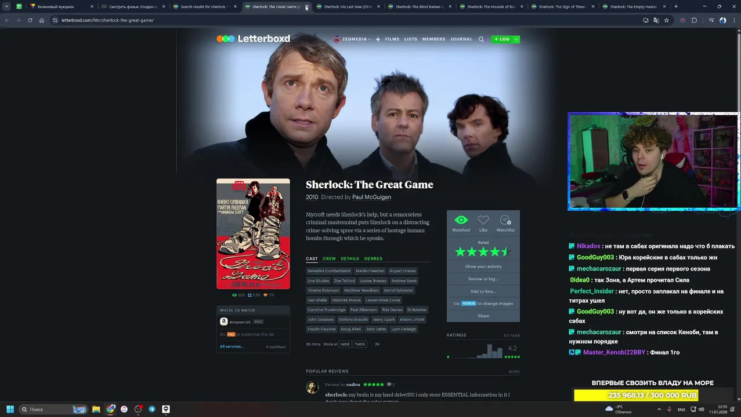This screenshot has width=741, height=417.
Task: Open tab search dropdown arrow
Action: (x=6, y=6)
